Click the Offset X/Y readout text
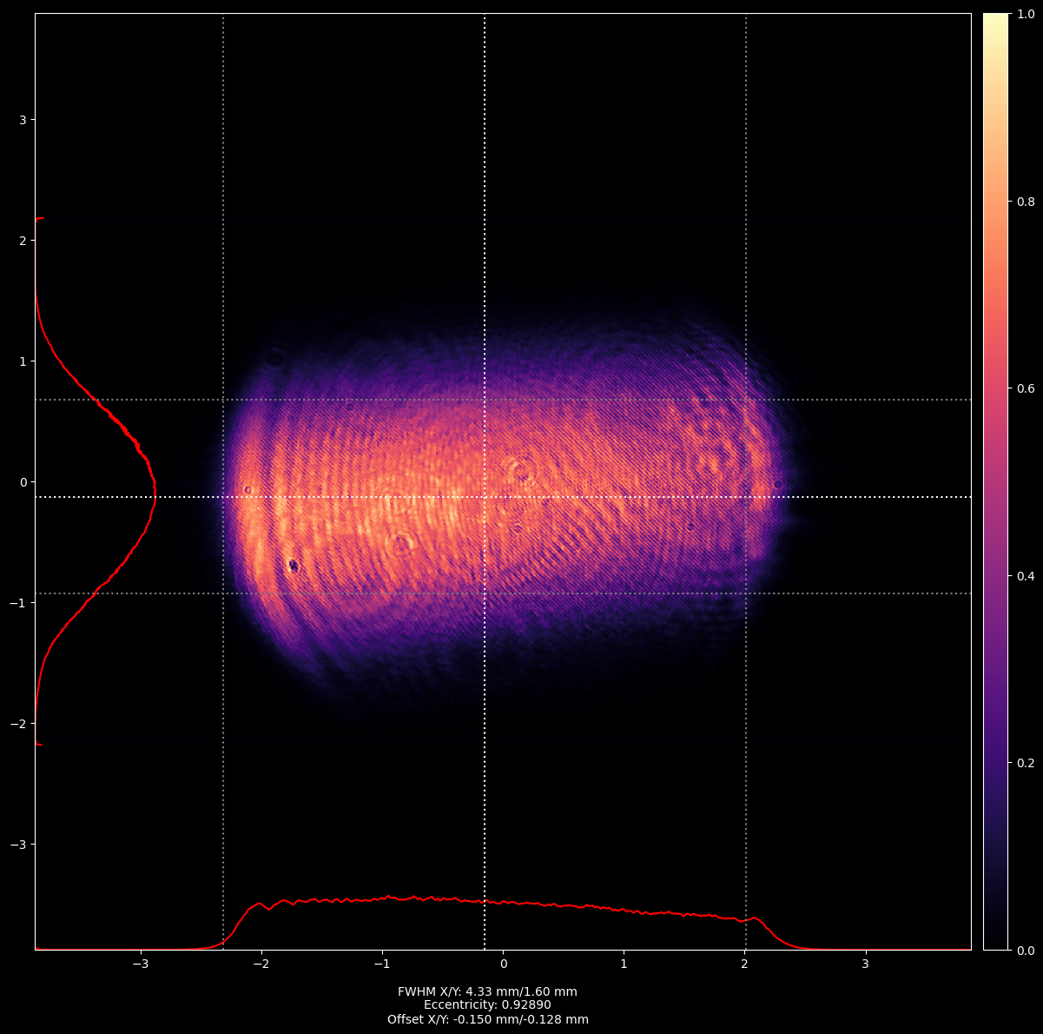1043x1034 pixels. pyautogui.click(x=487, y=1019)
